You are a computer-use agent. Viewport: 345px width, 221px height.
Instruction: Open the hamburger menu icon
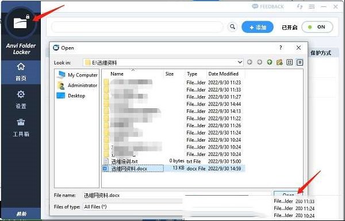click(311, 7)
